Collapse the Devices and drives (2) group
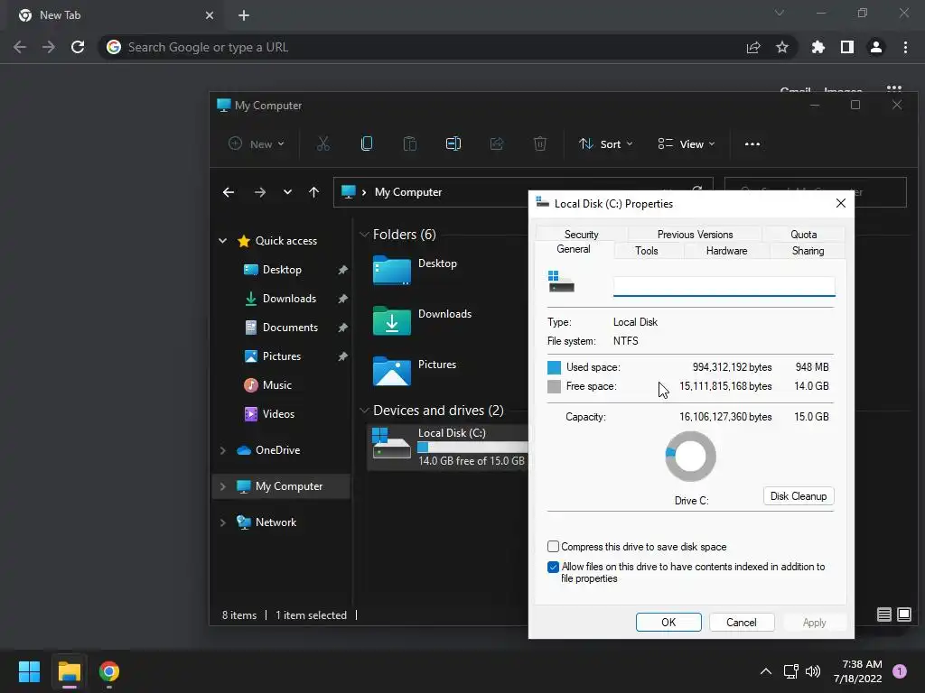The image size is (925, 693). (364, 411)
